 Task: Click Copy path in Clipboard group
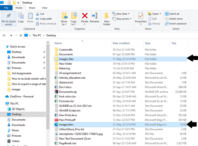point(44,19)
